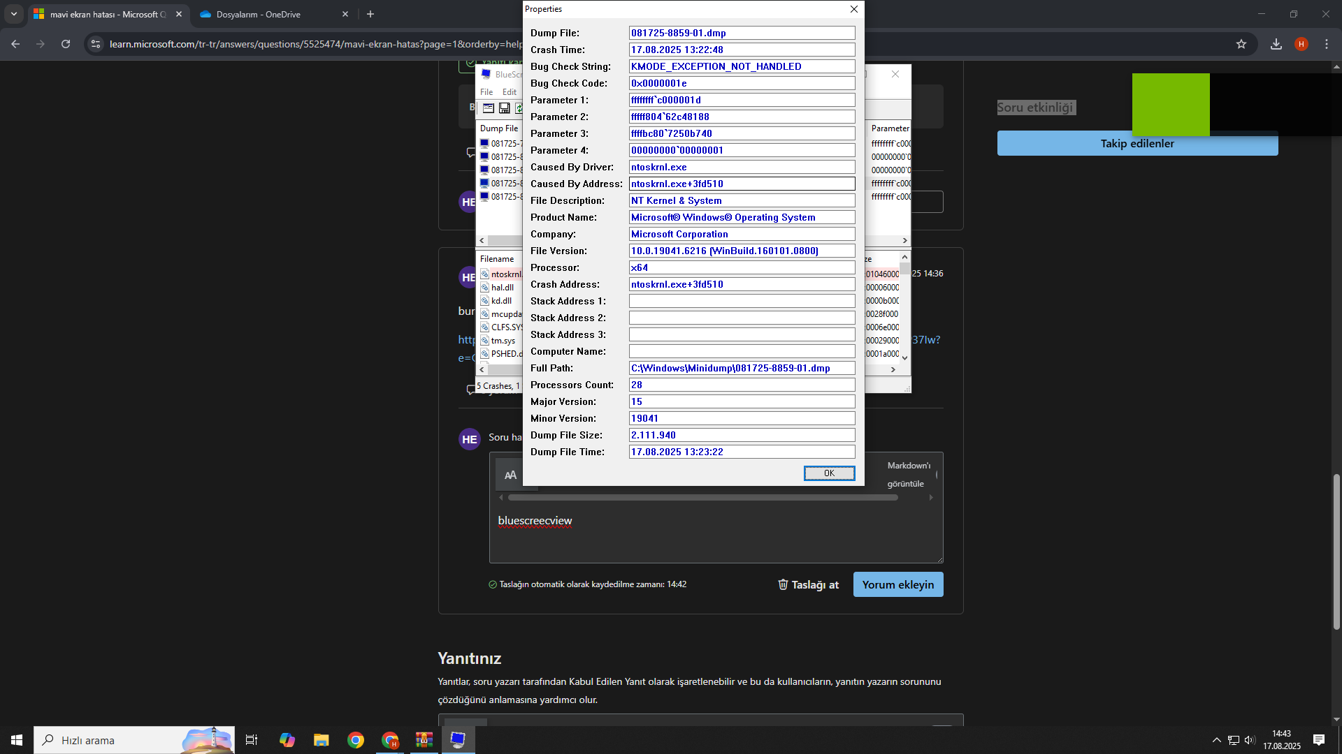Viewport: 1342px width, 754px height.
Task: Click the comment editor toolbar horizontal scrollbar
Action: coord(702,498)
